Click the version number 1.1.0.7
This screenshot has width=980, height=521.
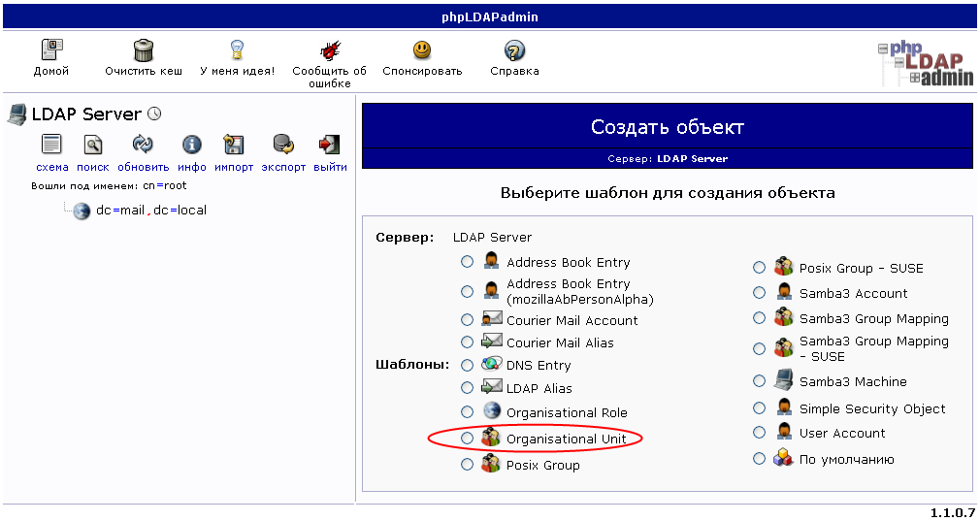pyautogui.click(x=953, y=513)
